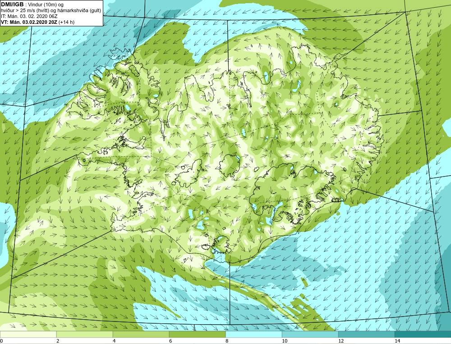The width and height of the screenshot is (451, 344).
Task: Click the 4–6 m/s green legend color
Action: click(x=141, y=334)
